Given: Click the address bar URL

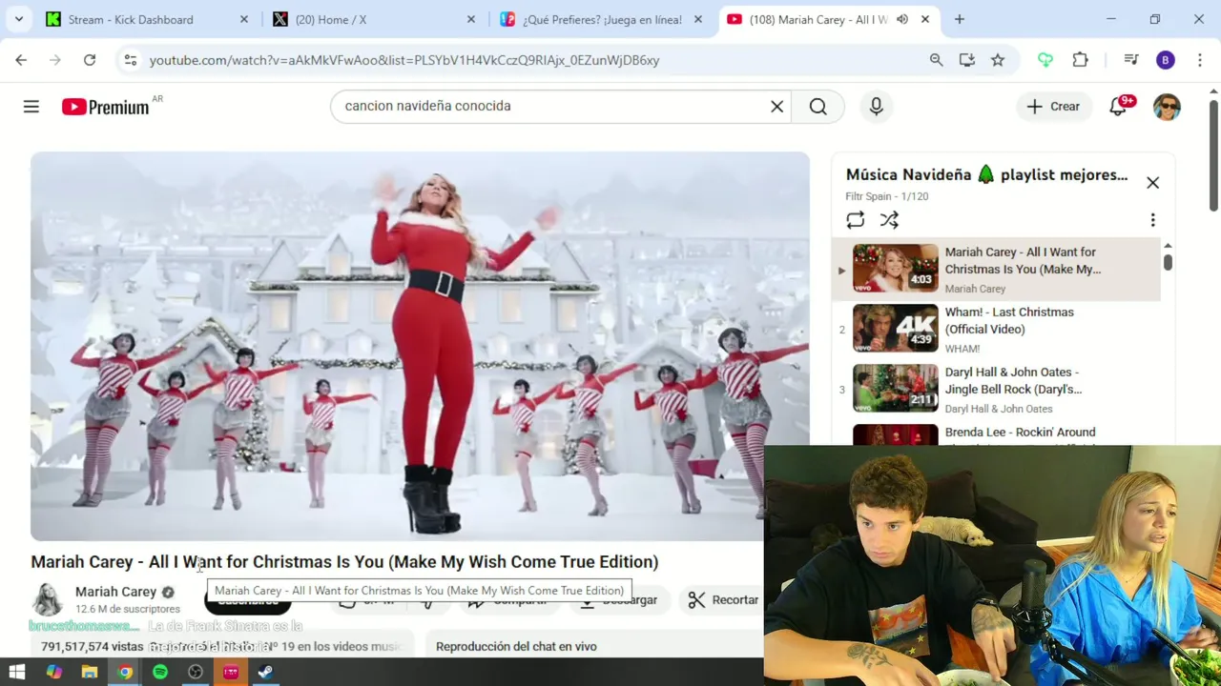Looking at the screenshot, I should (x=404, y=60).
